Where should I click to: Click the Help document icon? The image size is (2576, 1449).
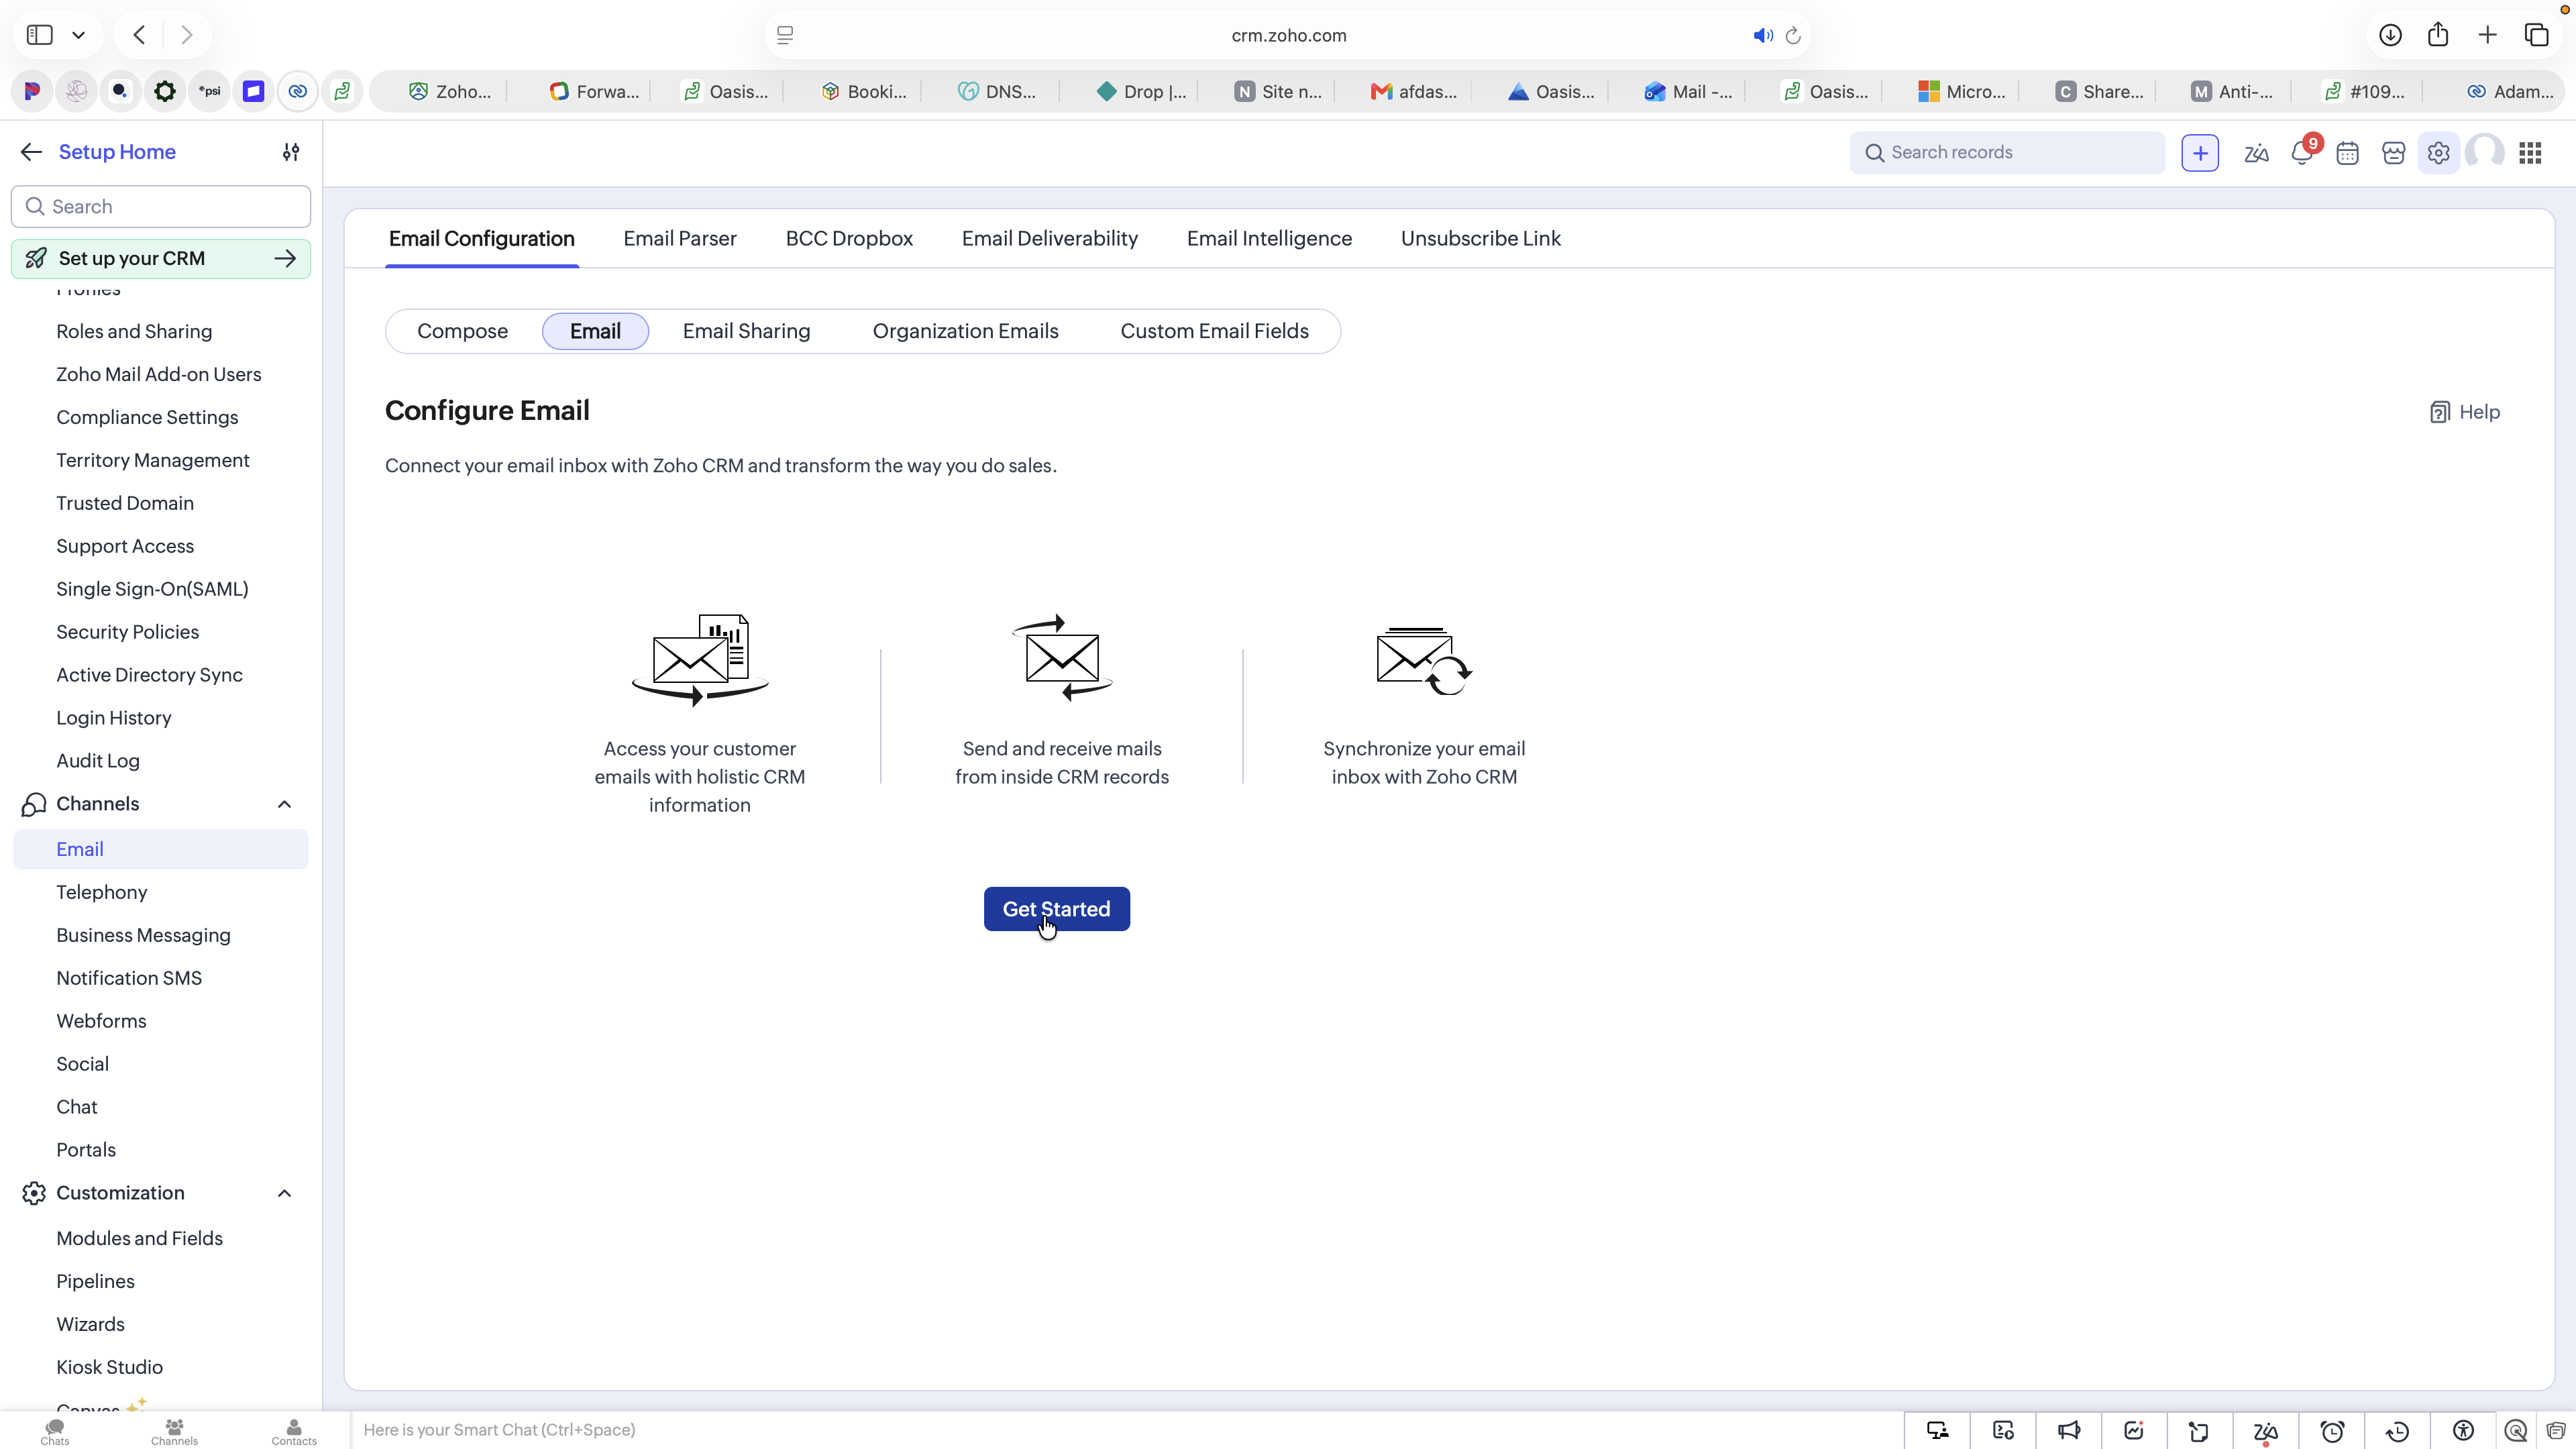point(2439,412)
